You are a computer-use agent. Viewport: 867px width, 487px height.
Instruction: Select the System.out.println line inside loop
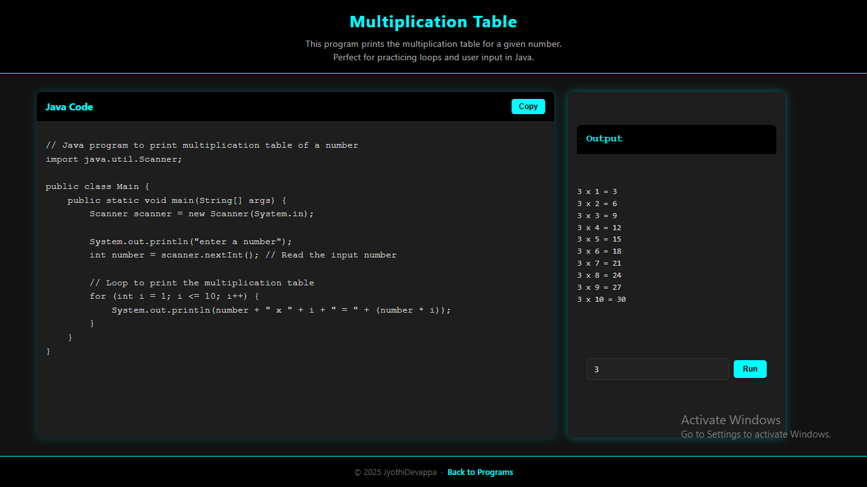tap(281, 309)
